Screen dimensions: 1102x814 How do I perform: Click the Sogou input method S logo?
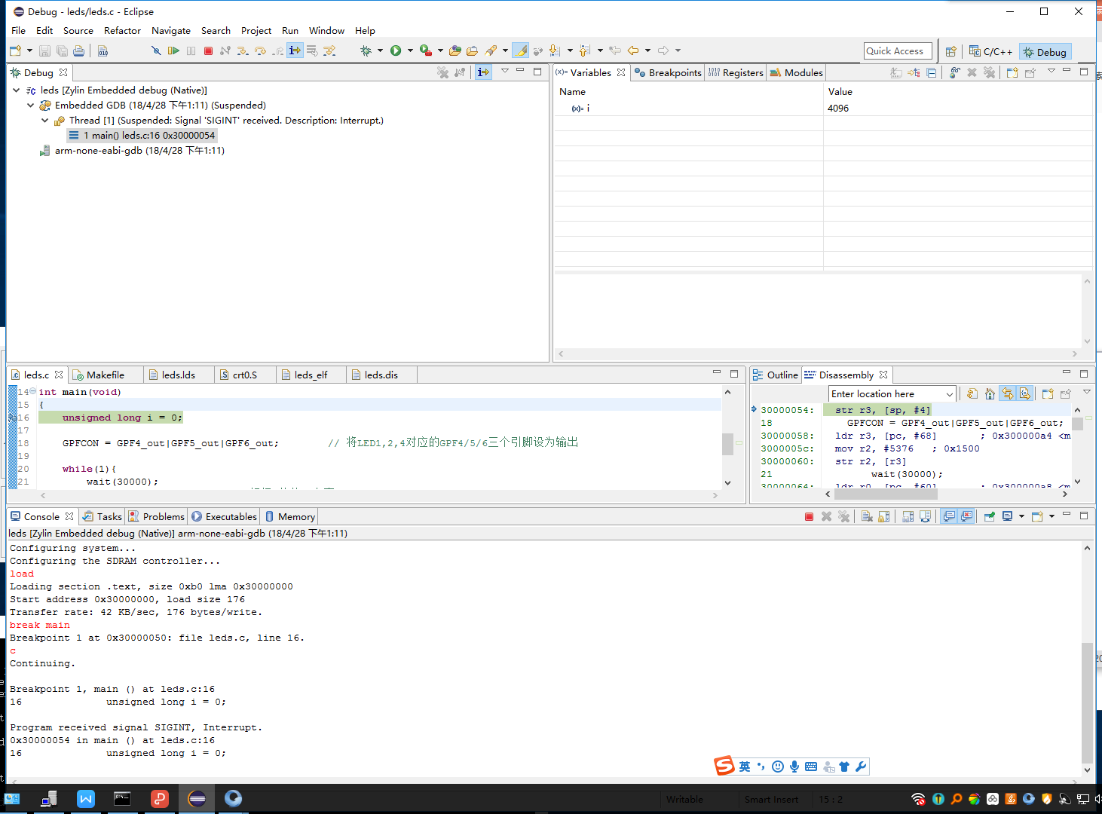[724, 766]
